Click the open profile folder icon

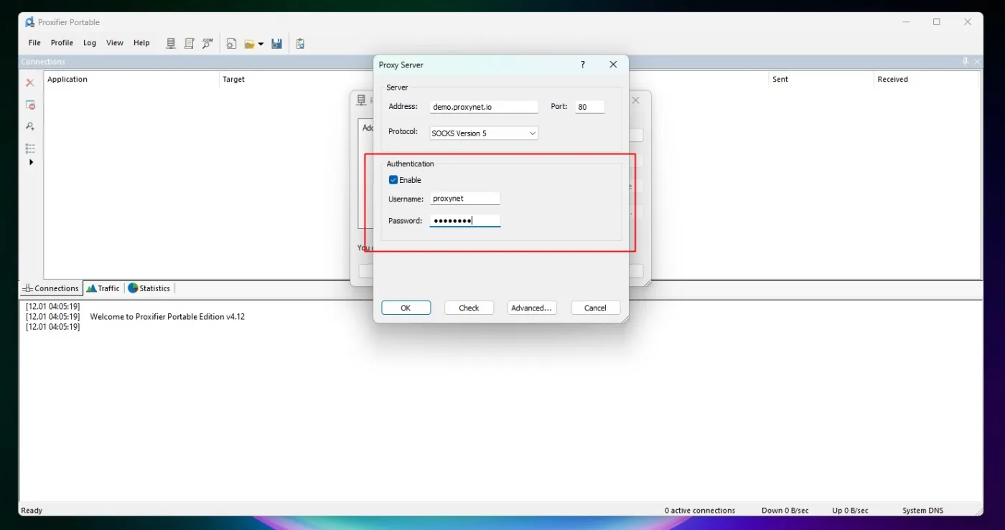tap(249, 43)
